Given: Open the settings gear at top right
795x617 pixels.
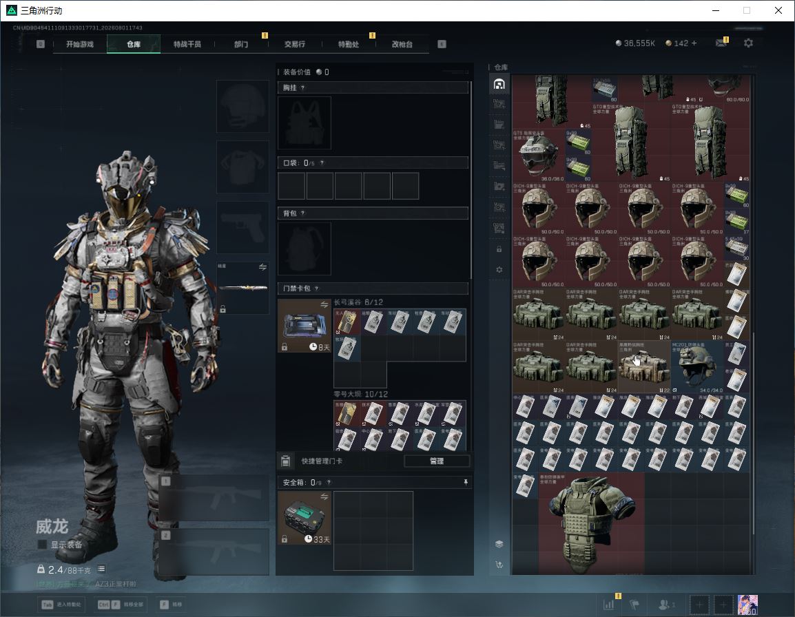Looking at the screenshot, I should click(x=748, y=43).
